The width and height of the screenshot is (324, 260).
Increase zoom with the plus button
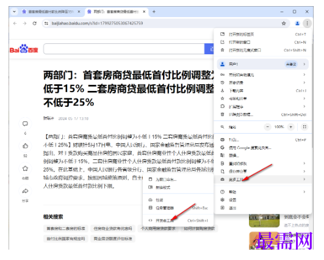point(290,127)
